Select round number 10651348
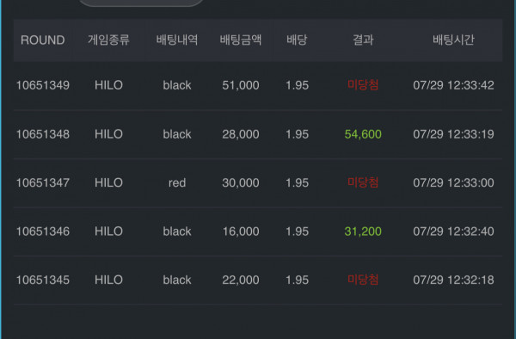The width and height of the screenshot is (516, 339). 43,134
